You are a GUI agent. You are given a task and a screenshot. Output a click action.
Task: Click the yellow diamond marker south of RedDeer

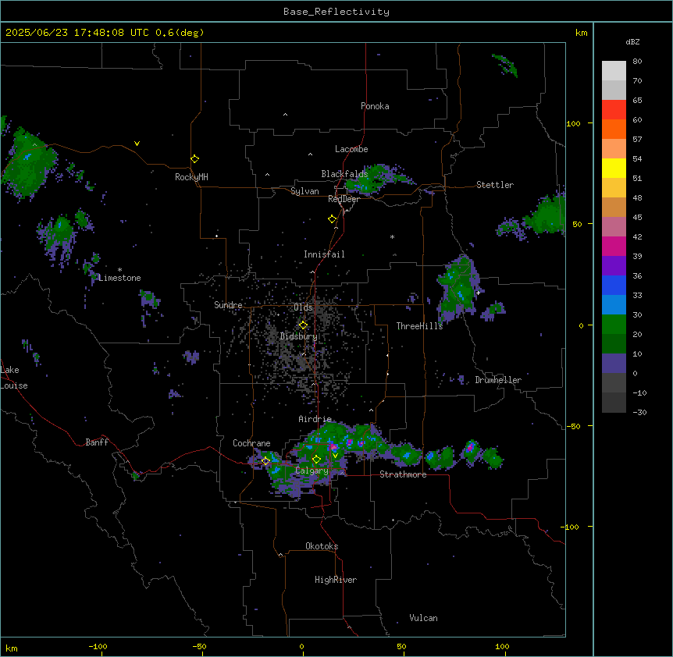click(x=332, y=219)
